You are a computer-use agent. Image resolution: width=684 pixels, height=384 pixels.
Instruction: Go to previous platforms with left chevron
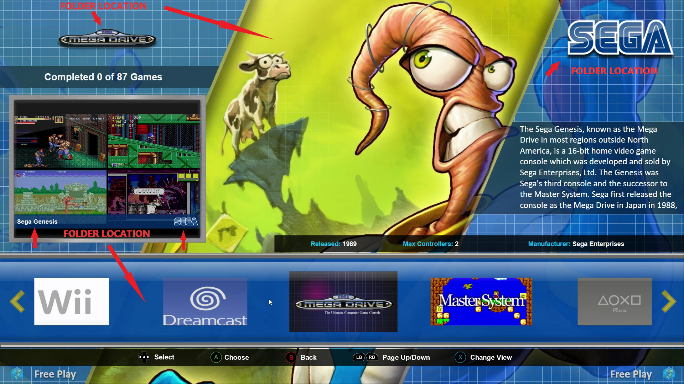click(x=17, y=302)
